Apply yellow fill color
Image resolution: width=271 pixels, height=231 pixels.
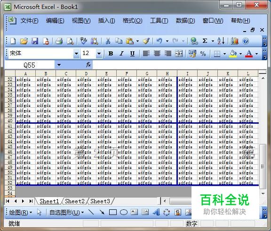point(233,54)
